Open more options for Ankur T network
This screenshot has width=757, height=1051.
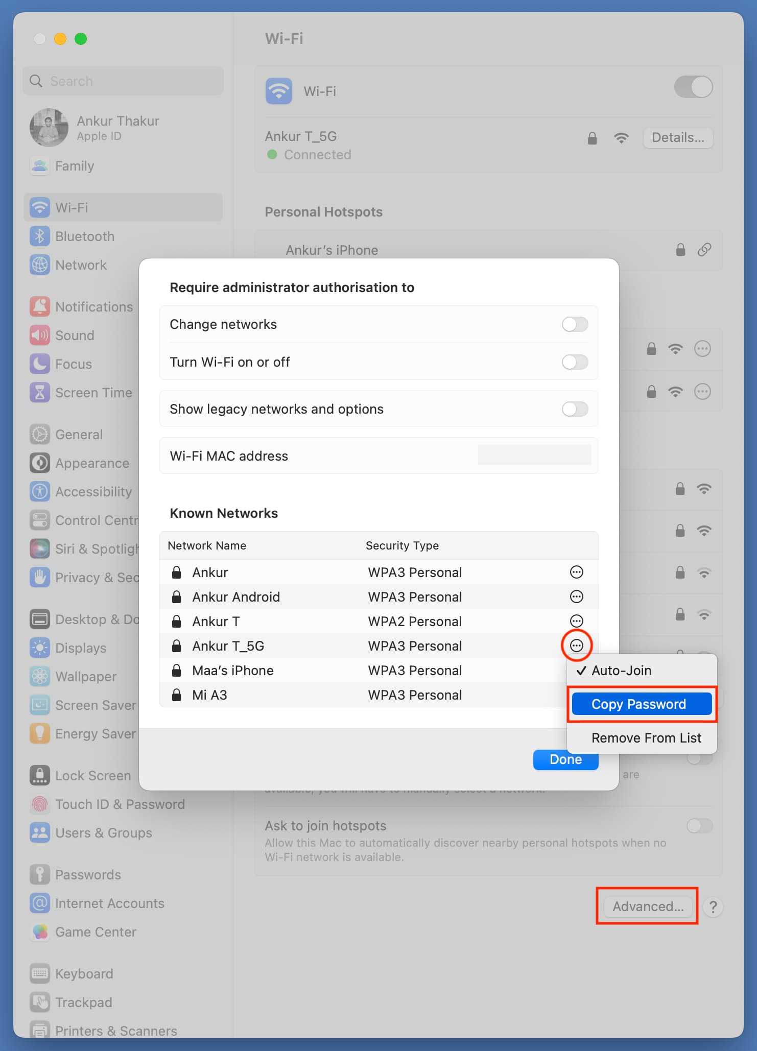coord(576,622)
